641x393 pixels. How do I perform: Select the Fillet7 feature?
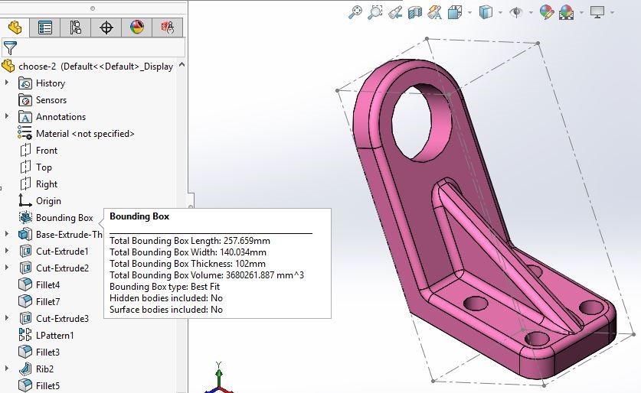pyautogui.click(x=39, y=301)
